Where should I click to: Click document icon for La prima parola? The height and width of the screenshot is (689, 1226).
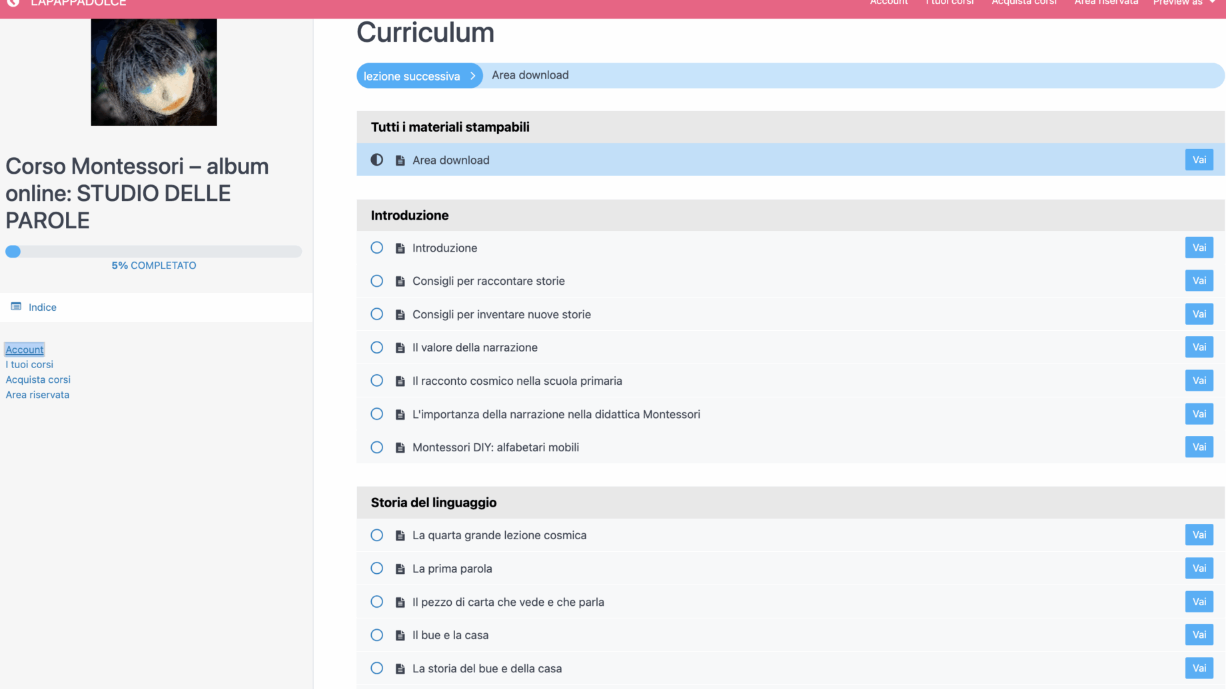point(400,569)
